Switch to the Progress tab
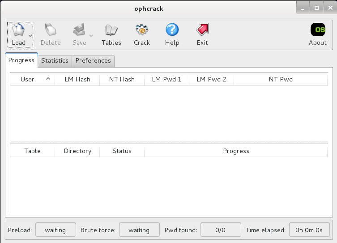This screenshot has height=243, width=337. (x=21, y=60)
